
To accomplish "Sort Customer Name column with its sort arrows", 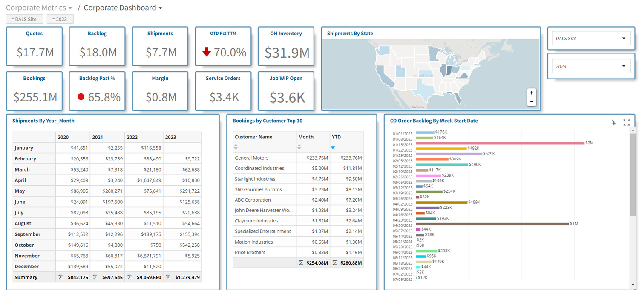I will [x=236, y=147].
